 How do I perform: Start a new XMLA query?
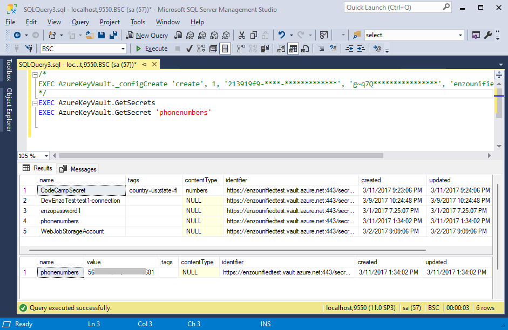(x=214, y=35)
